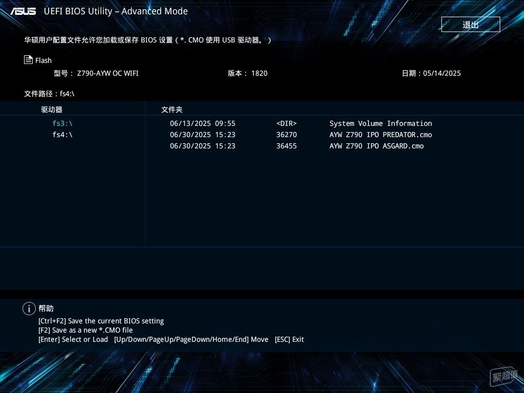Click the 文件夹 column header
Viewport: 524px width, 393px height.
[172, 110]
